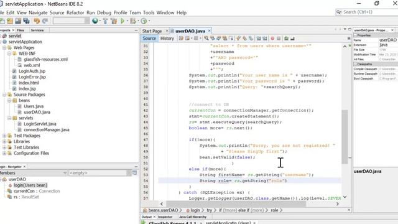Click the Comment editor toolbar icon

point(286,39)
